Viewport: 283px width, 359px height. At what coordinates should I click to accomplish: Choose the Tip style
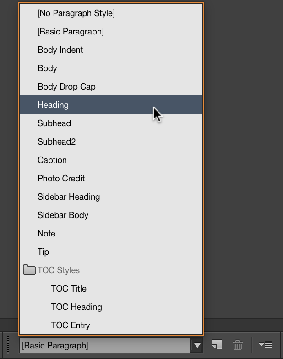(x=43, y=252)
